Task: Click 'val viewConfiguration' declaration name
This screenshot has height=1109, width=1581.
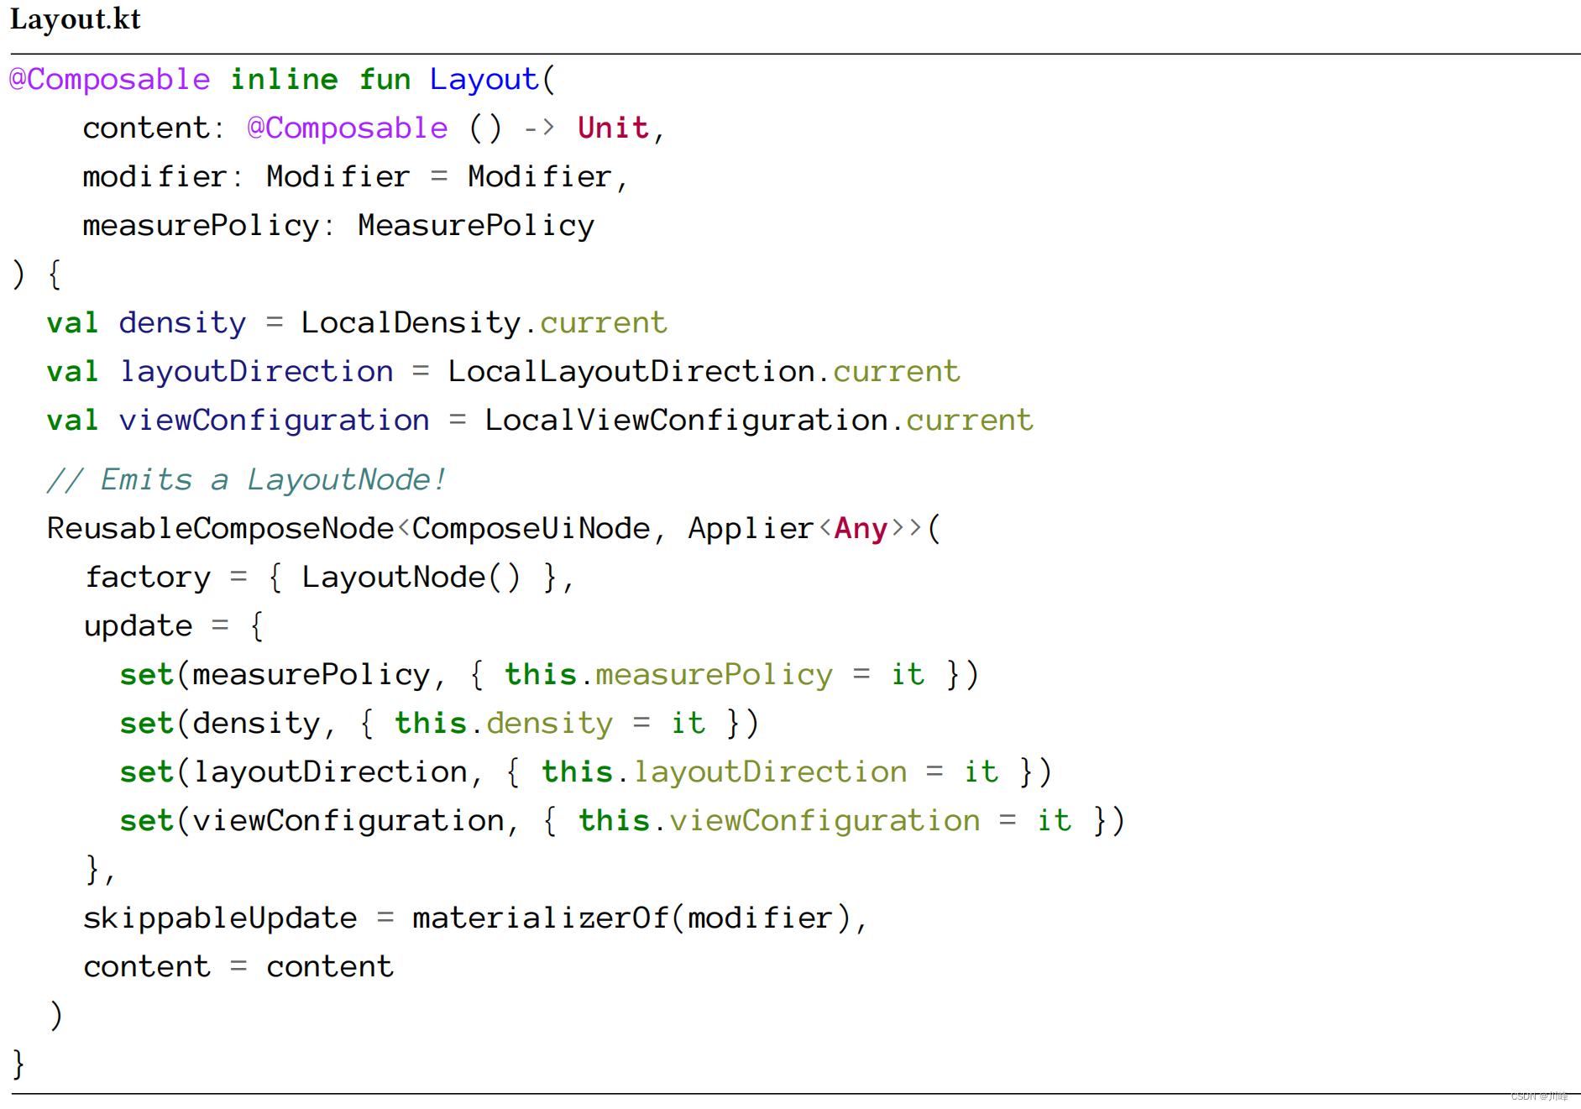Action: (274, 421)
